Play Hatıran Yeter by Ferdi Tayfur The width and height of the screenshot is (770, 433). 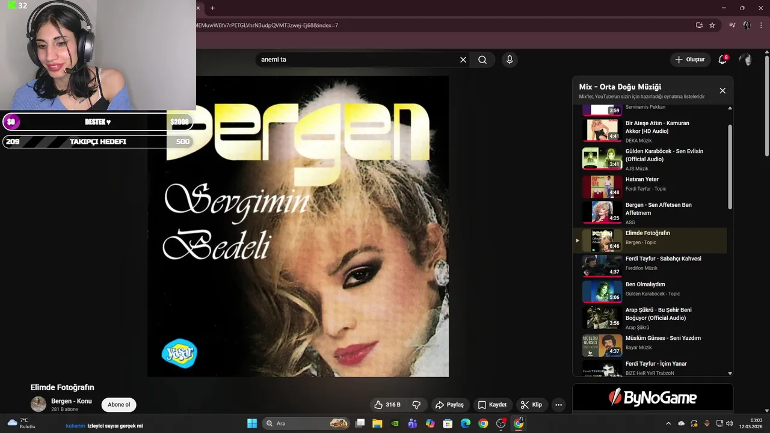coord(654,186)
